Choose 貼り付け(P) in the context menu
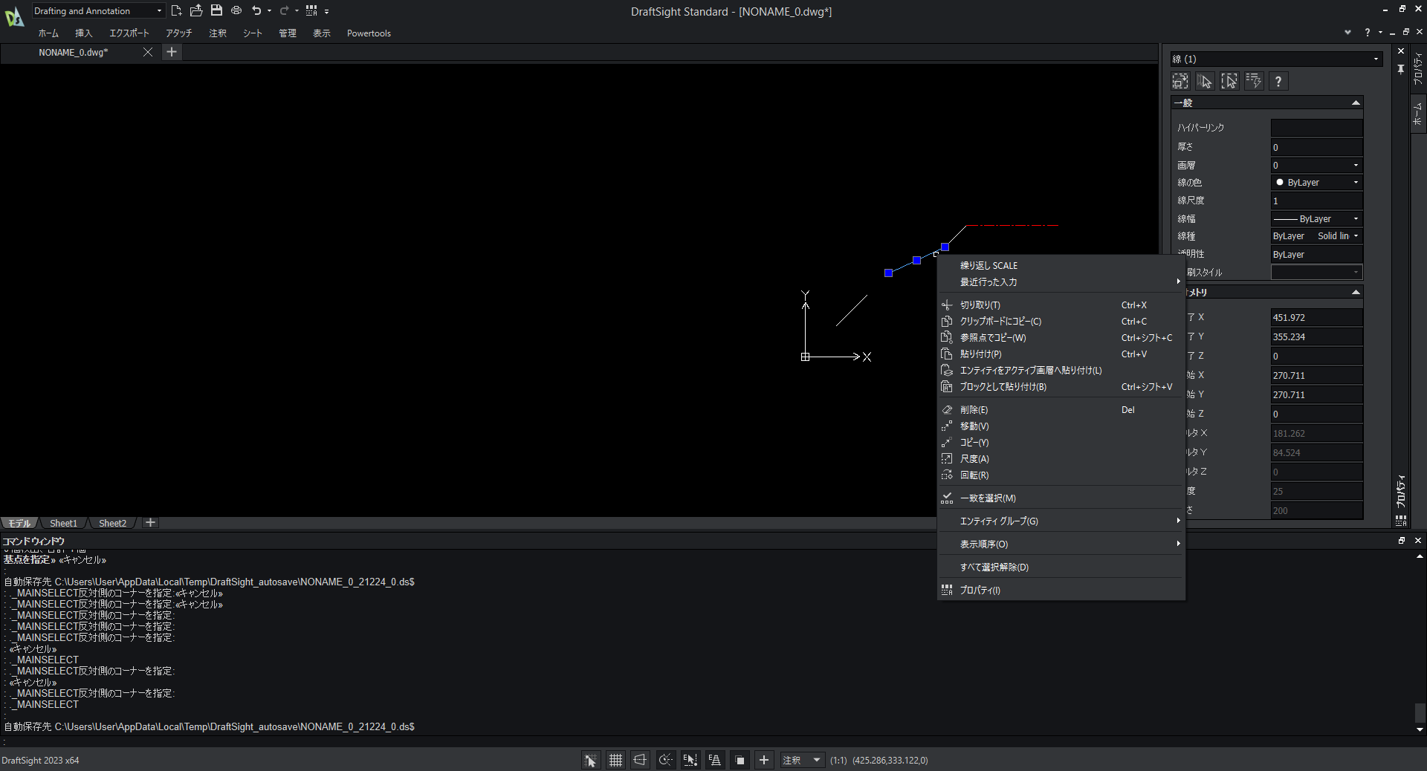Image resolution: width=1427 pixels, height=771 pixels. [x=1061, y=354]
